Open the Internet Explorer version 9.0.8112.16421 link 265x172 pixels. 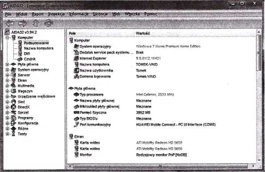[x=148, y=59]
